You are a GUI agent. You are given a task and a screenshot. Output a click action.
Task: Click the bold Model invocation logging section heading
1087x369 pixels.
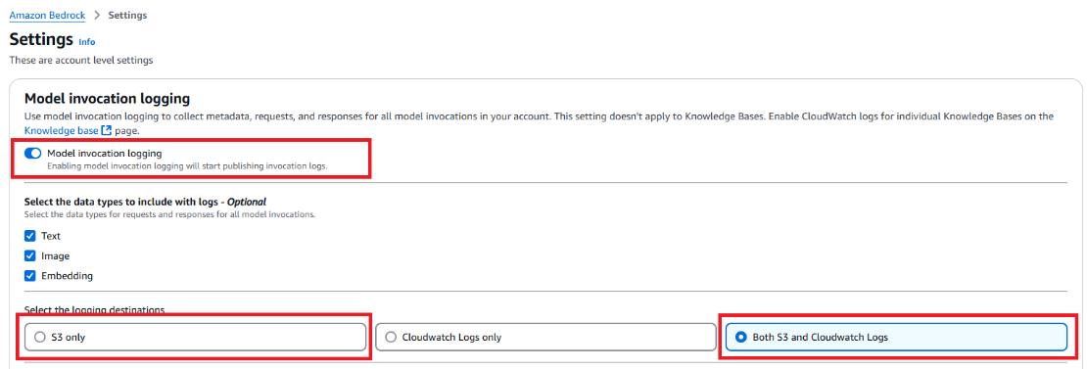tap(107, 99)
